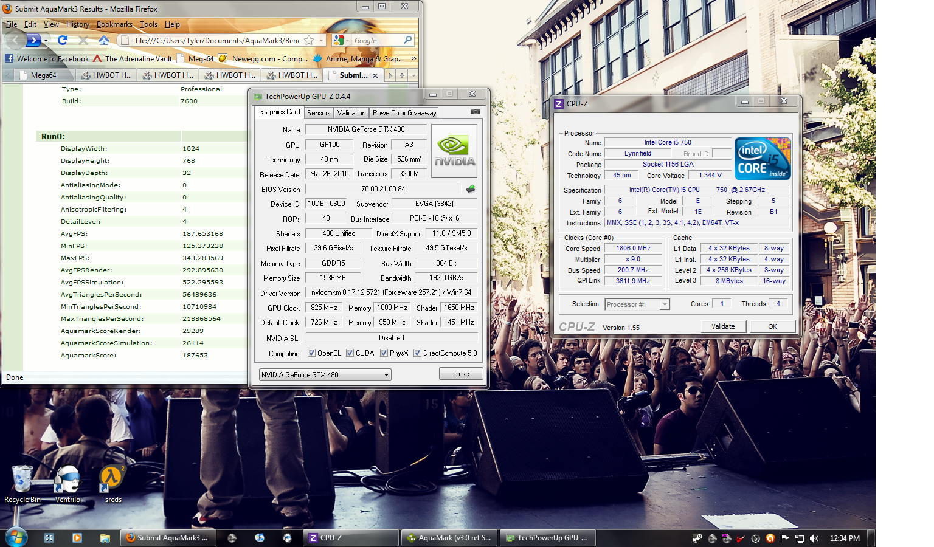Click the volume speaker tray icon
Image resolution: width=934 pixels, height=547 pixels.
814,538
